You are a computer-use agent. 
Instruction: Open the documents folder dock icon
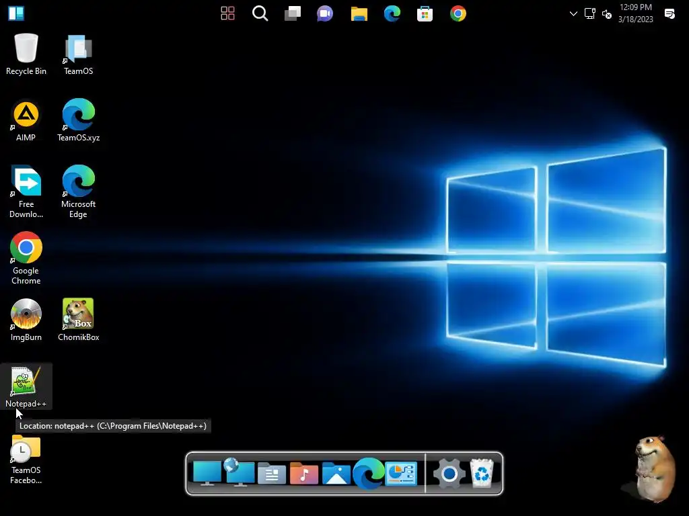272,473
